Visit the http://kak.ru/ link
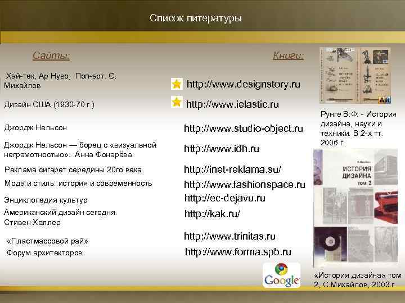405x303 pixels. [212, 214]
